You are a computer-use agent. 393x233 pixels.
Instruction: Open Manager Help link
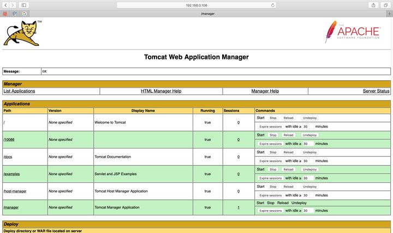click(265, 91)
